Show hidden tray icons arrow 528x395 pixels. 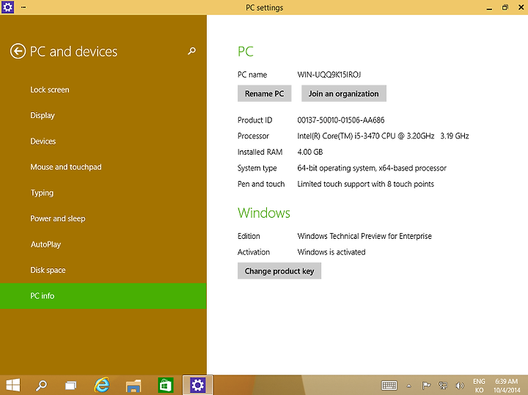408,385
